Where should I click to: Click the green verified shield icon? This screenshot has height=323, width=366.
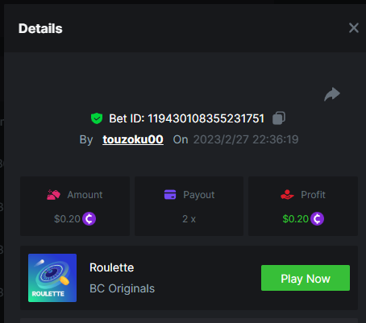click(97, 118)
